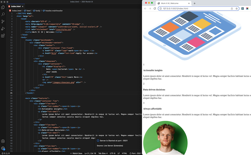Viewport: 251px width, 155px height.
Task: Click the tablet showcase image on the page
Action: [192, 36]
